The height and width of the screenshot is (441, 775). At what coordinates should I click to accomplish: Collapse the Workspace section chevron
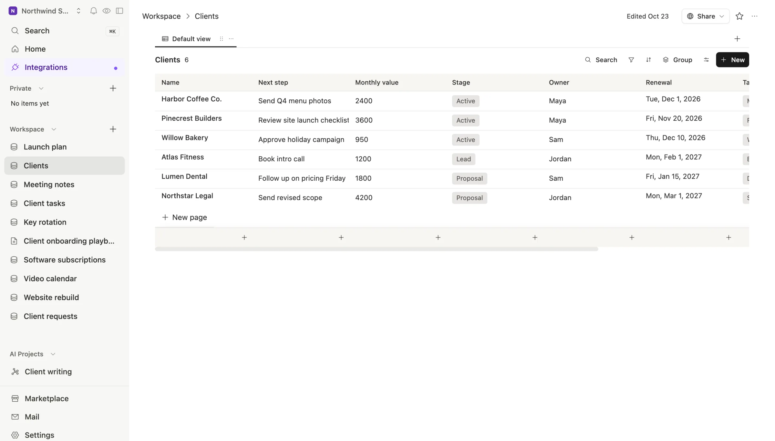click(x=54, y=129)
